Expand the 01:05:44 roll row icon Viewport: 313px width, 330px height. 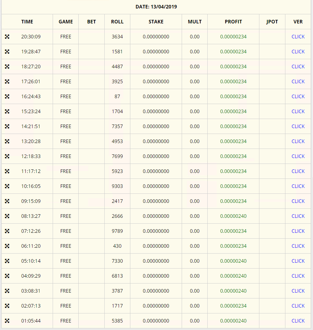[x=7, y=321]
